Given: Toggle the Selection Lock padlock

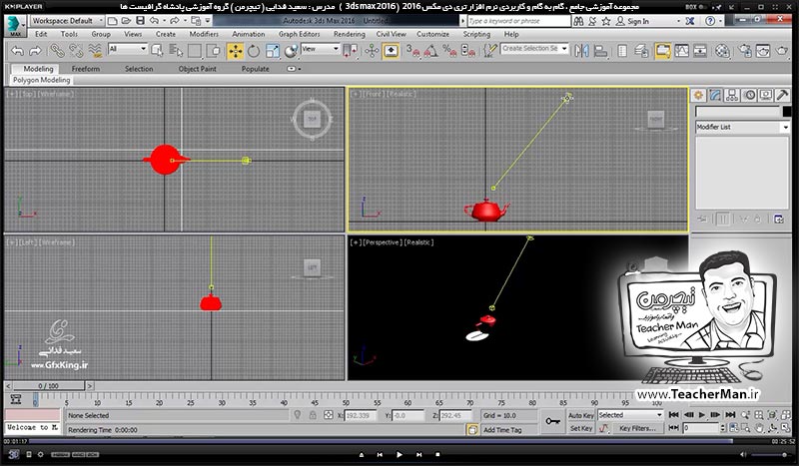Looking at the screenshot, I should pos(313,415).
